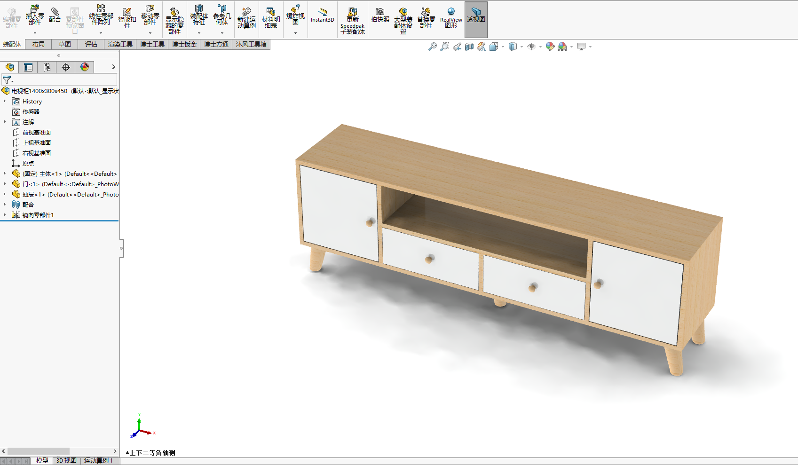Viewport: 798px width, 465px height.
Task: Open the 沐风工具箱 ribbon tab
Action: pos(251,44)
